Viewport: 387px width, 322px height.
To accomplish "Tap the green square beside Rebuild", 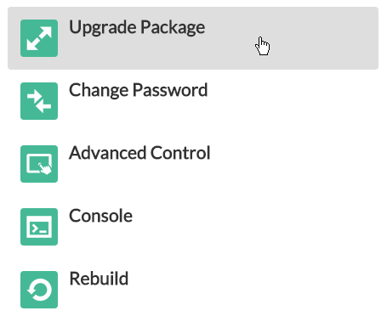I will coord(39,290).
